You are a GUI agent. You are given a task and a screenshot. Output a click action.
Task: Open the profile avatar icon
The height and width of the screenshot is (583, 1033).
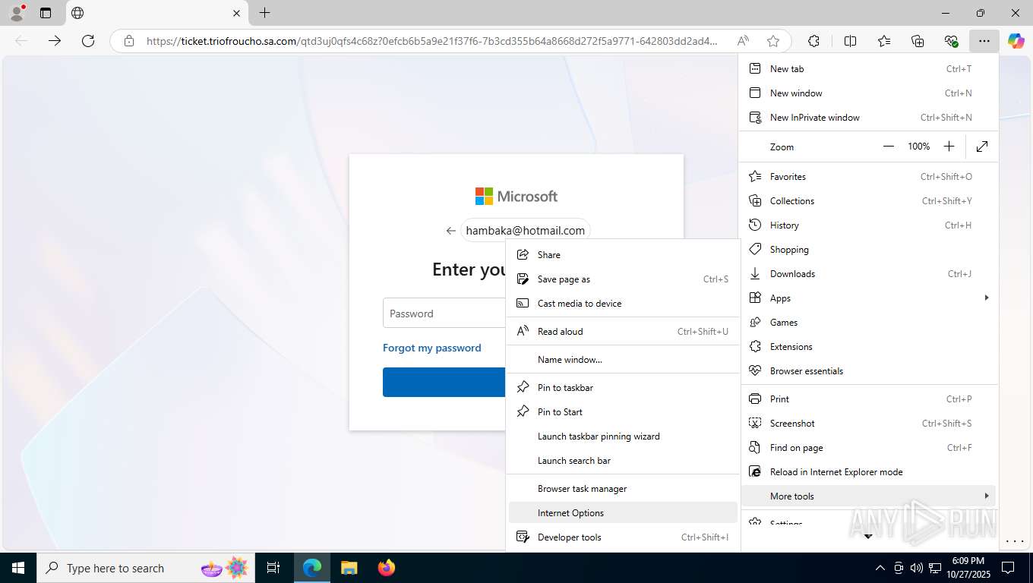(17, 13)
